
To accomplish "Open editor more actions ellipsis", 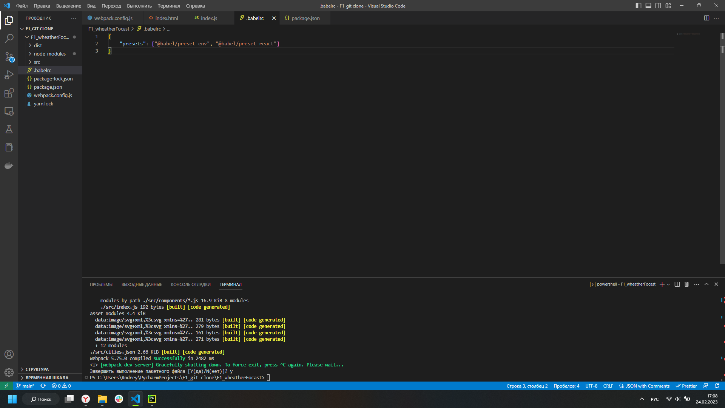I will 716,18.
